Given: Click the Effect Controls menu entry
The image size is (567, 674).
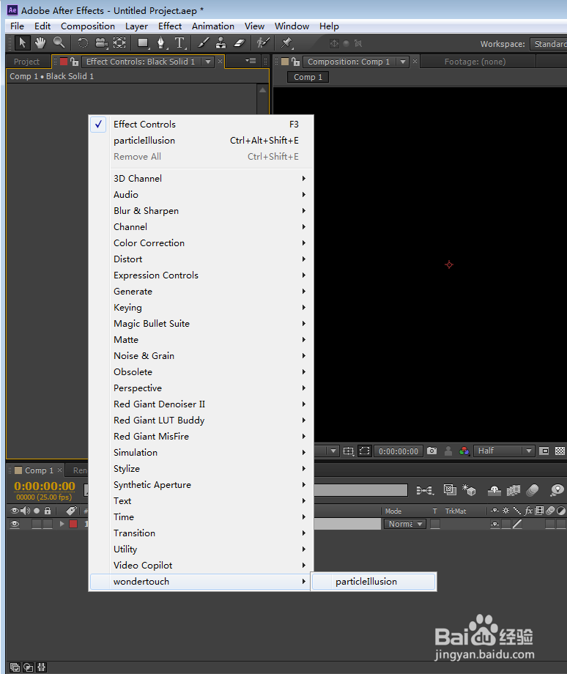Looking at the screenshot, I should pos(201,125).
